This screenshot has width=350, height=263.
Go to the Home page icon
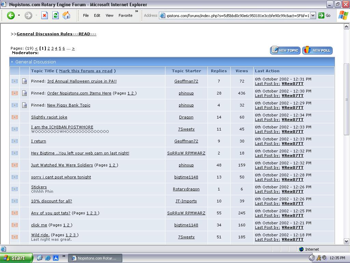coord(66,15)
